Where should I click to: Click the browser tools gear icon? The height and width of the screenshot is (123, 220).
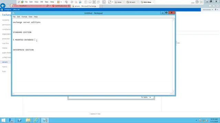coord(218,6)
